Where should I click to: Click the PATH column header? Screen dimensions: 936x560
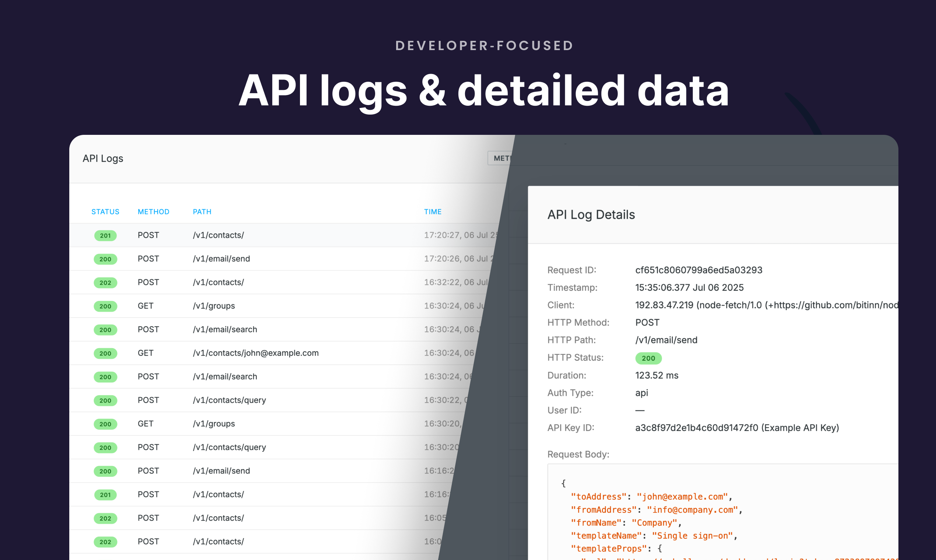pos(202,212)
